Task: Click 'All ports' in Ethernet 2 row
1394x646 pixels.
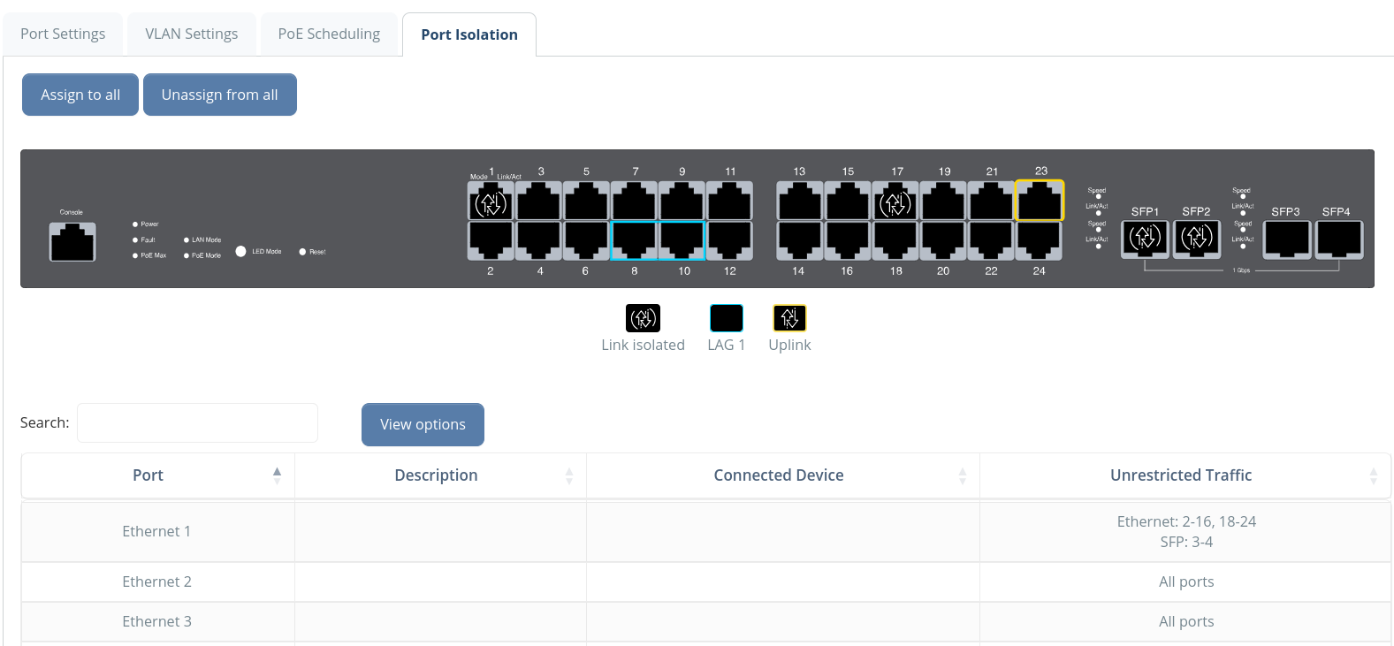Action: [x=1186, y=581]
